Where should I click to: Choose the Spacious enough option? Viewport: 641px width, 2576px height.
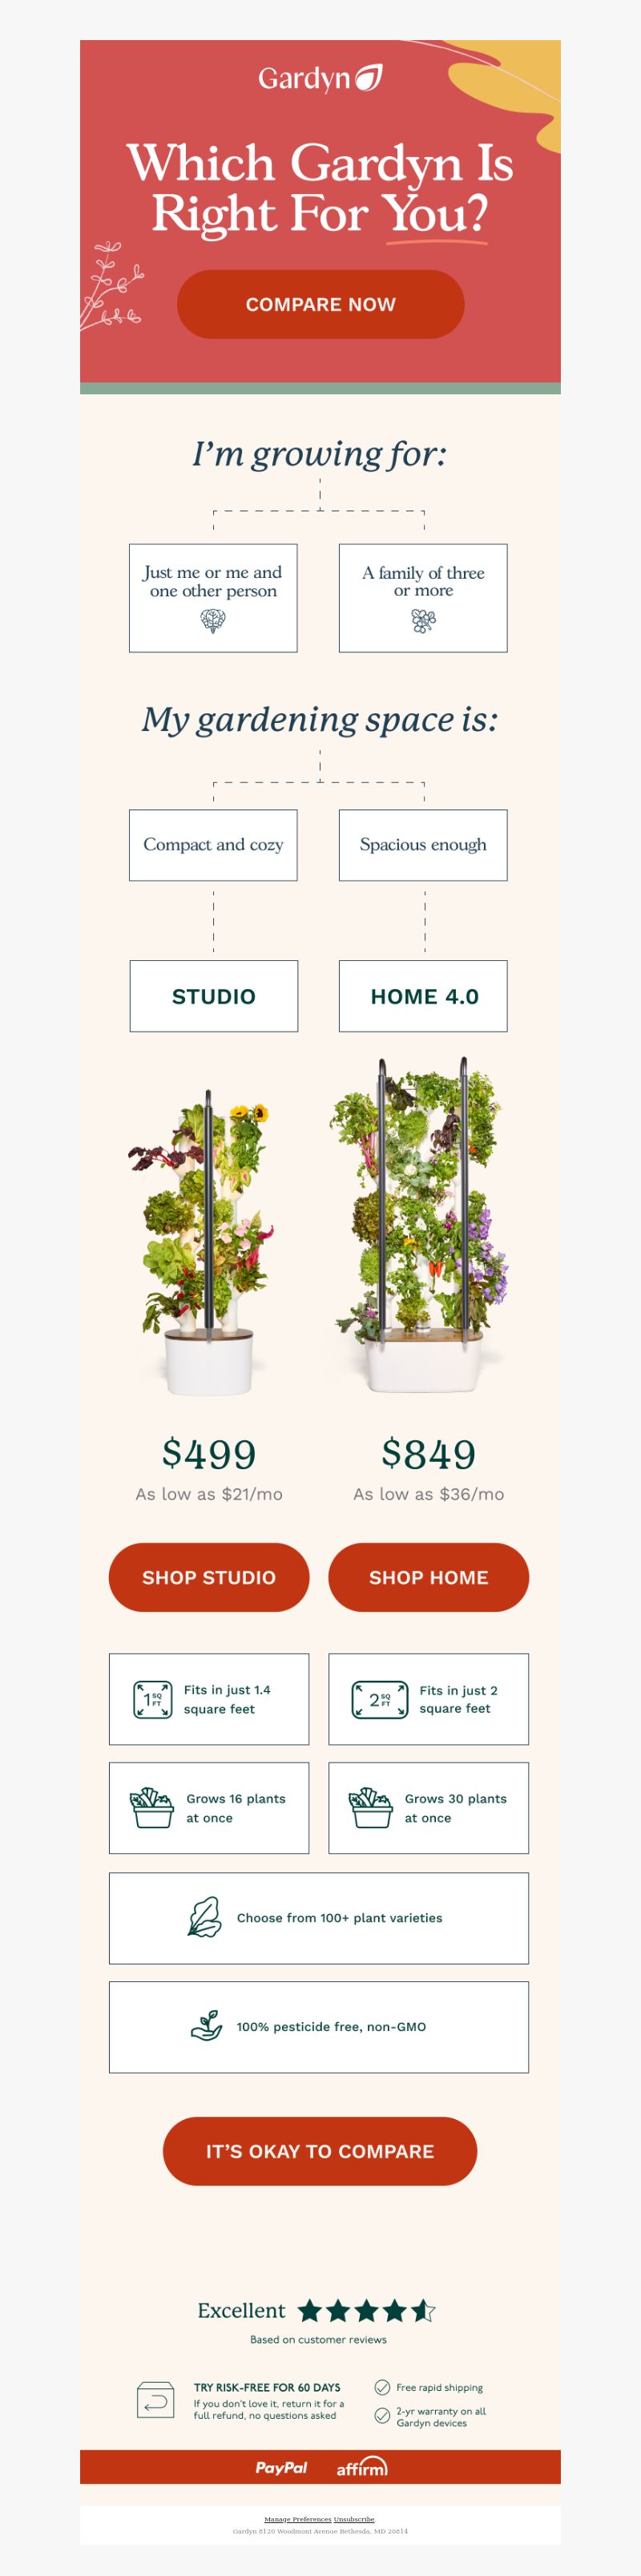(x=423, y=845)
